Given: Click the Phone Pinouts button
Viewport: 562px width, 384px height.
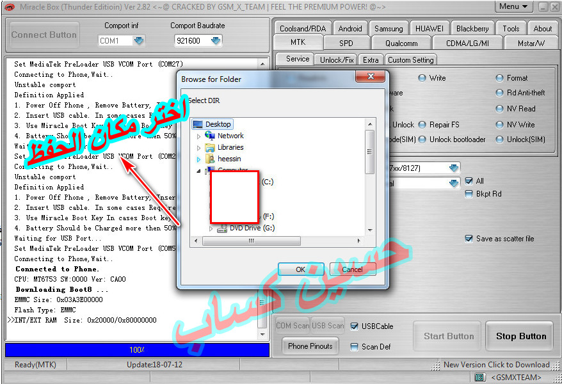Looking at the screenshot, I should tap(310, 346).
